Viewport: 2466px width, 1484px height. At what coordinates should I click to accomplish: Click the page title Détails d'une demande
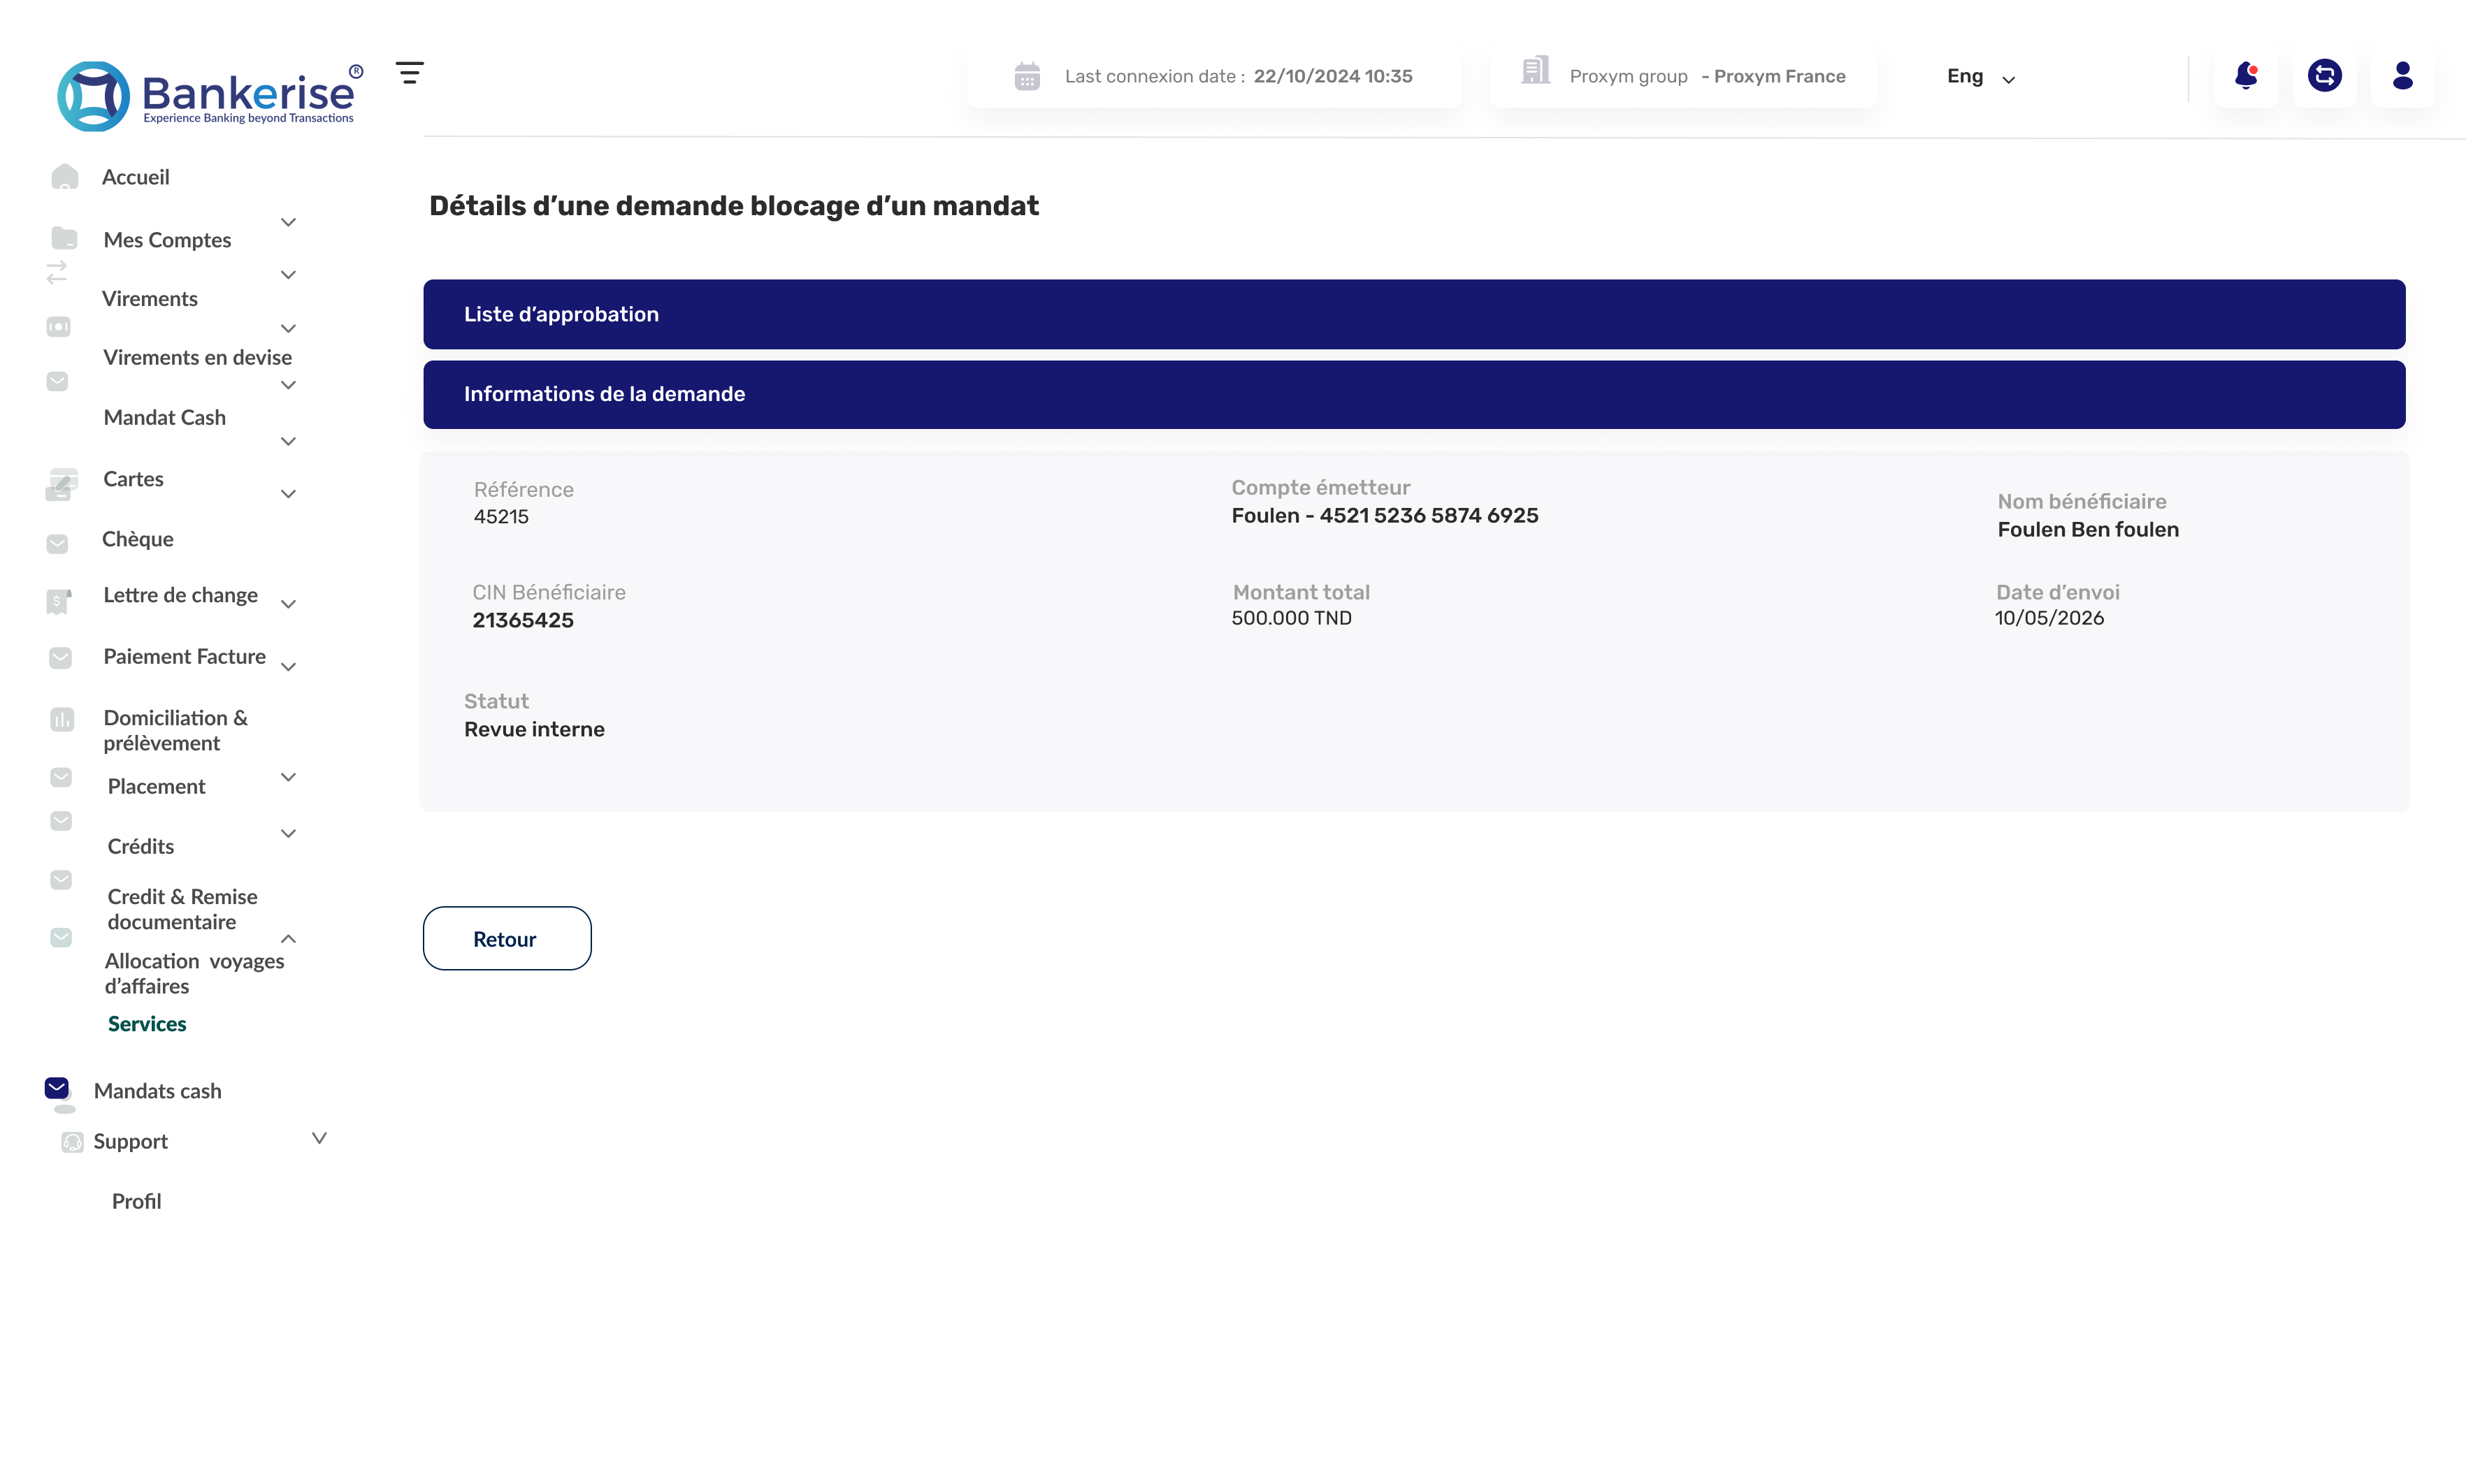click(733, 205)
